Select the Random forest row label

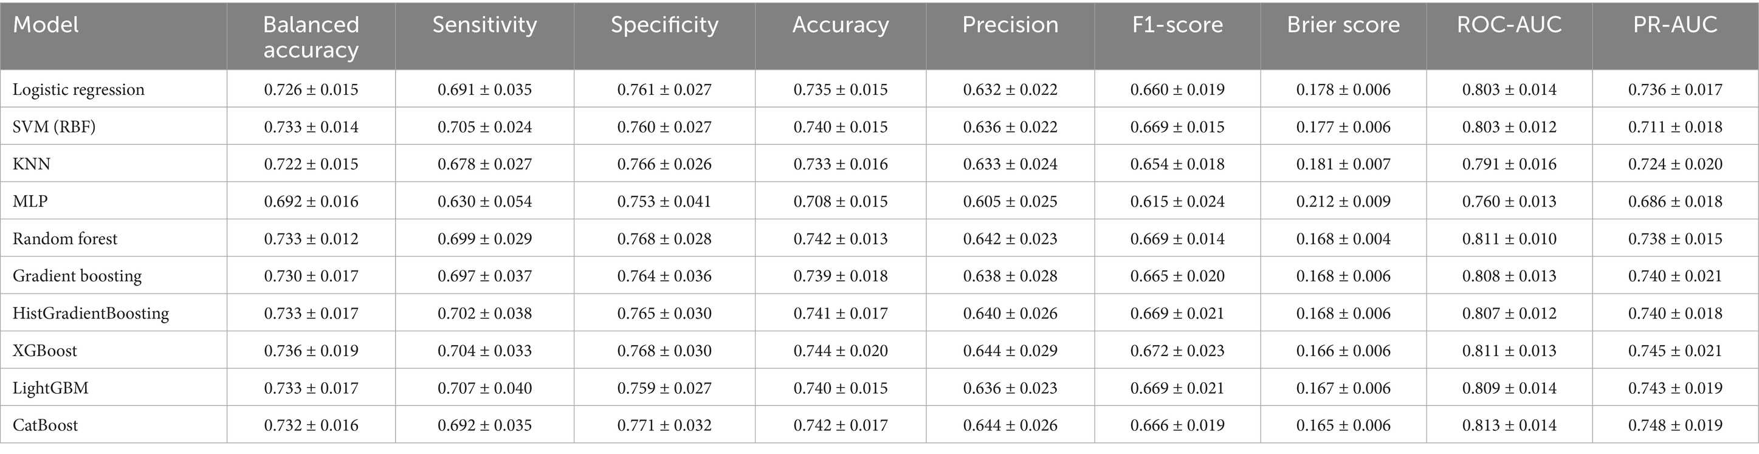coord(65,238)
